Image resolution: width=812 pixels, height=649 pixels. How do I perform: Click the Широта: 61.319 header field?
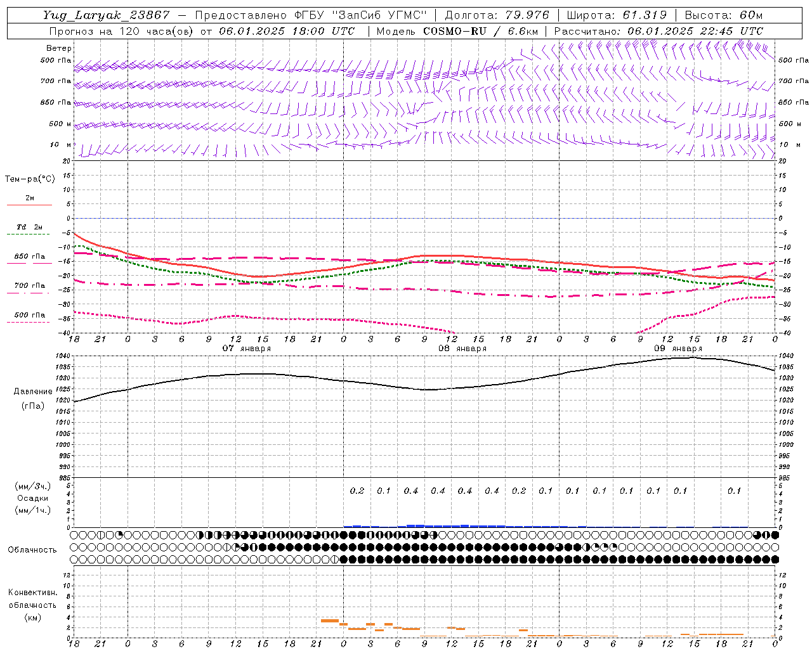click(617, 15)
